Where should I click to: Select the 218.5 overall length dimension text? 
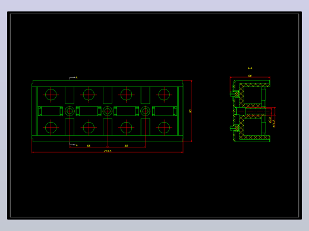coord(108,151)
